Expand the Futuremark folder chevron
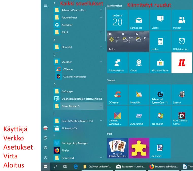This screenshot has width=193, height=171. [101, 158]
